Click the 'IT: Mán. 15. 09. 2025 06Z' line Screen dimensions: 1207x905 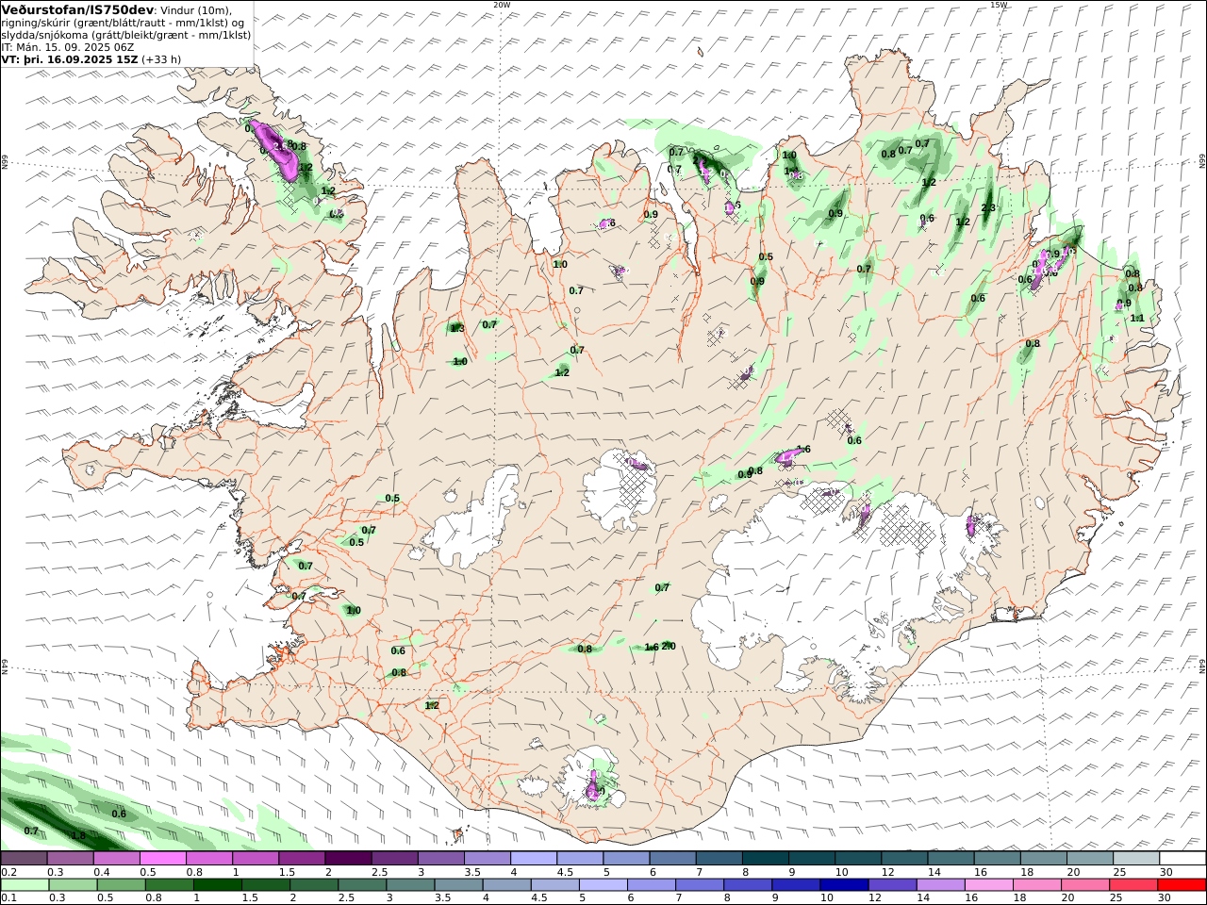click(x=70, y=46)
